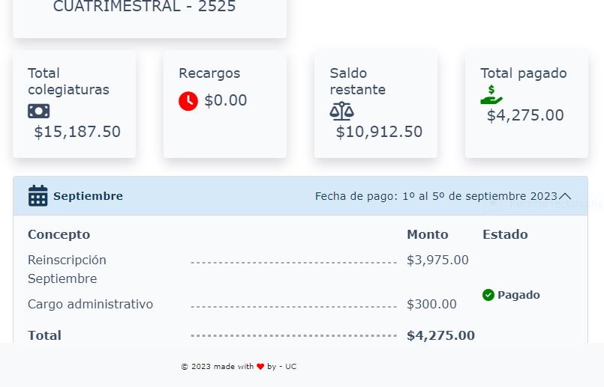This screenshot has width=604, height=387.
Task: Click the $4,275.00 Total pagado amount
Action: pyautogui.click(x=525, y=115)
